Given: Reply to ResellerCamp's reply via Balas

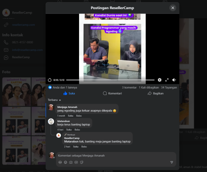Looking at the screenshot, I should (x=84, y=147).
